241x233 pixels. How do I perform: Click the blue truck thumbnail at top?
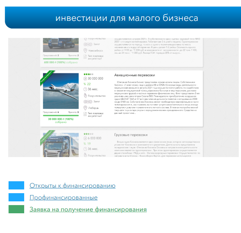click(61, 45)
